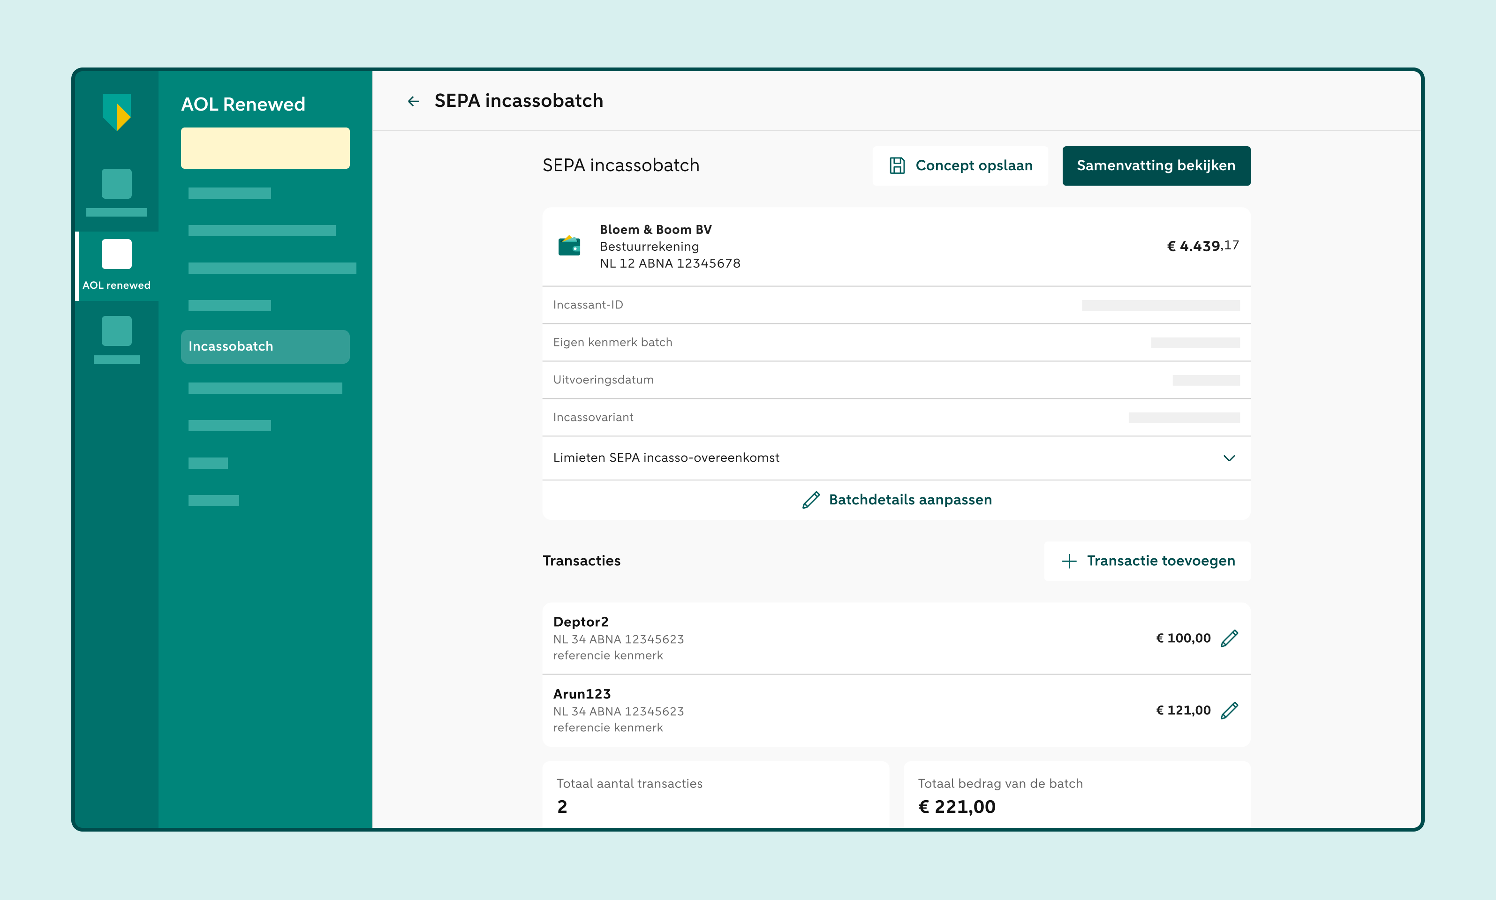1496x900 pixels.
Task: Expand Limieten SEPA incasso-overeenkomst chevron
Action: 1229,458
